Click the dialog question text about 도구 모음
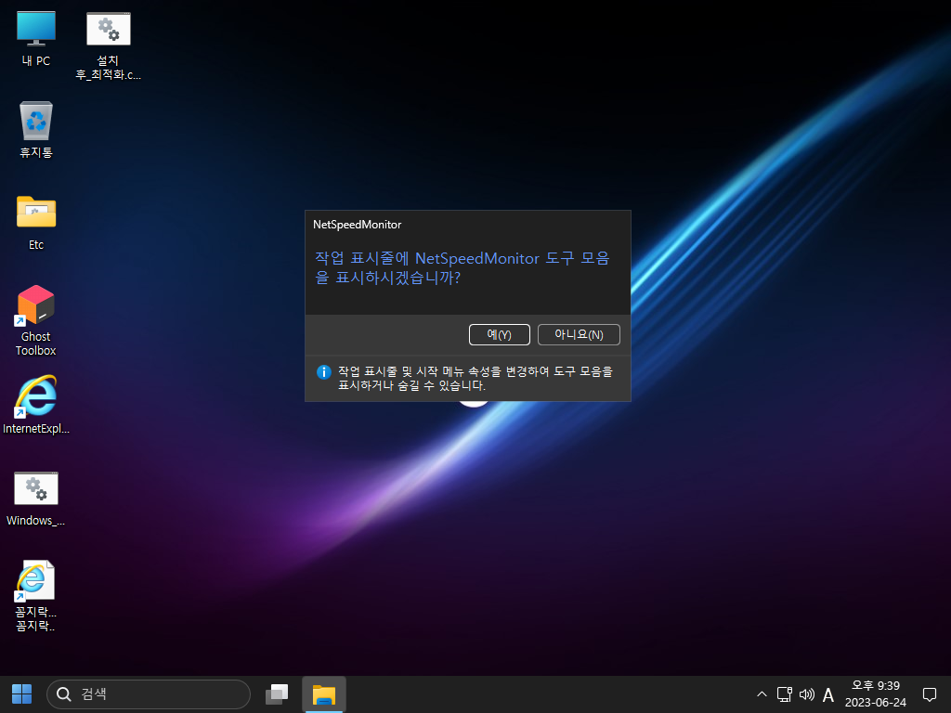Screen dimensions: 951x713 click(x=462, y=268)
